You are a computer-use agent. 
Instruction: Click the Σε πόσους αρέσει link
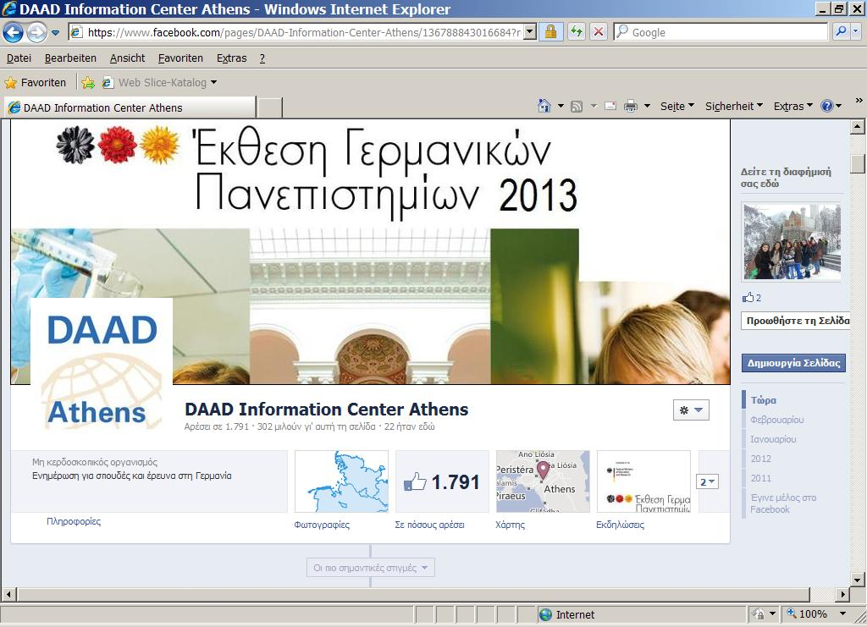[x=429, y=525]
